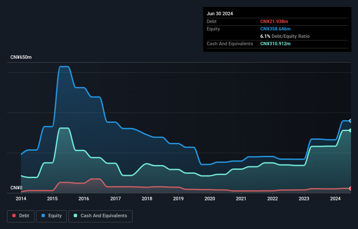Toggle the Debt legend button
The width and height of the screenshot is (358, 229).
21,216
